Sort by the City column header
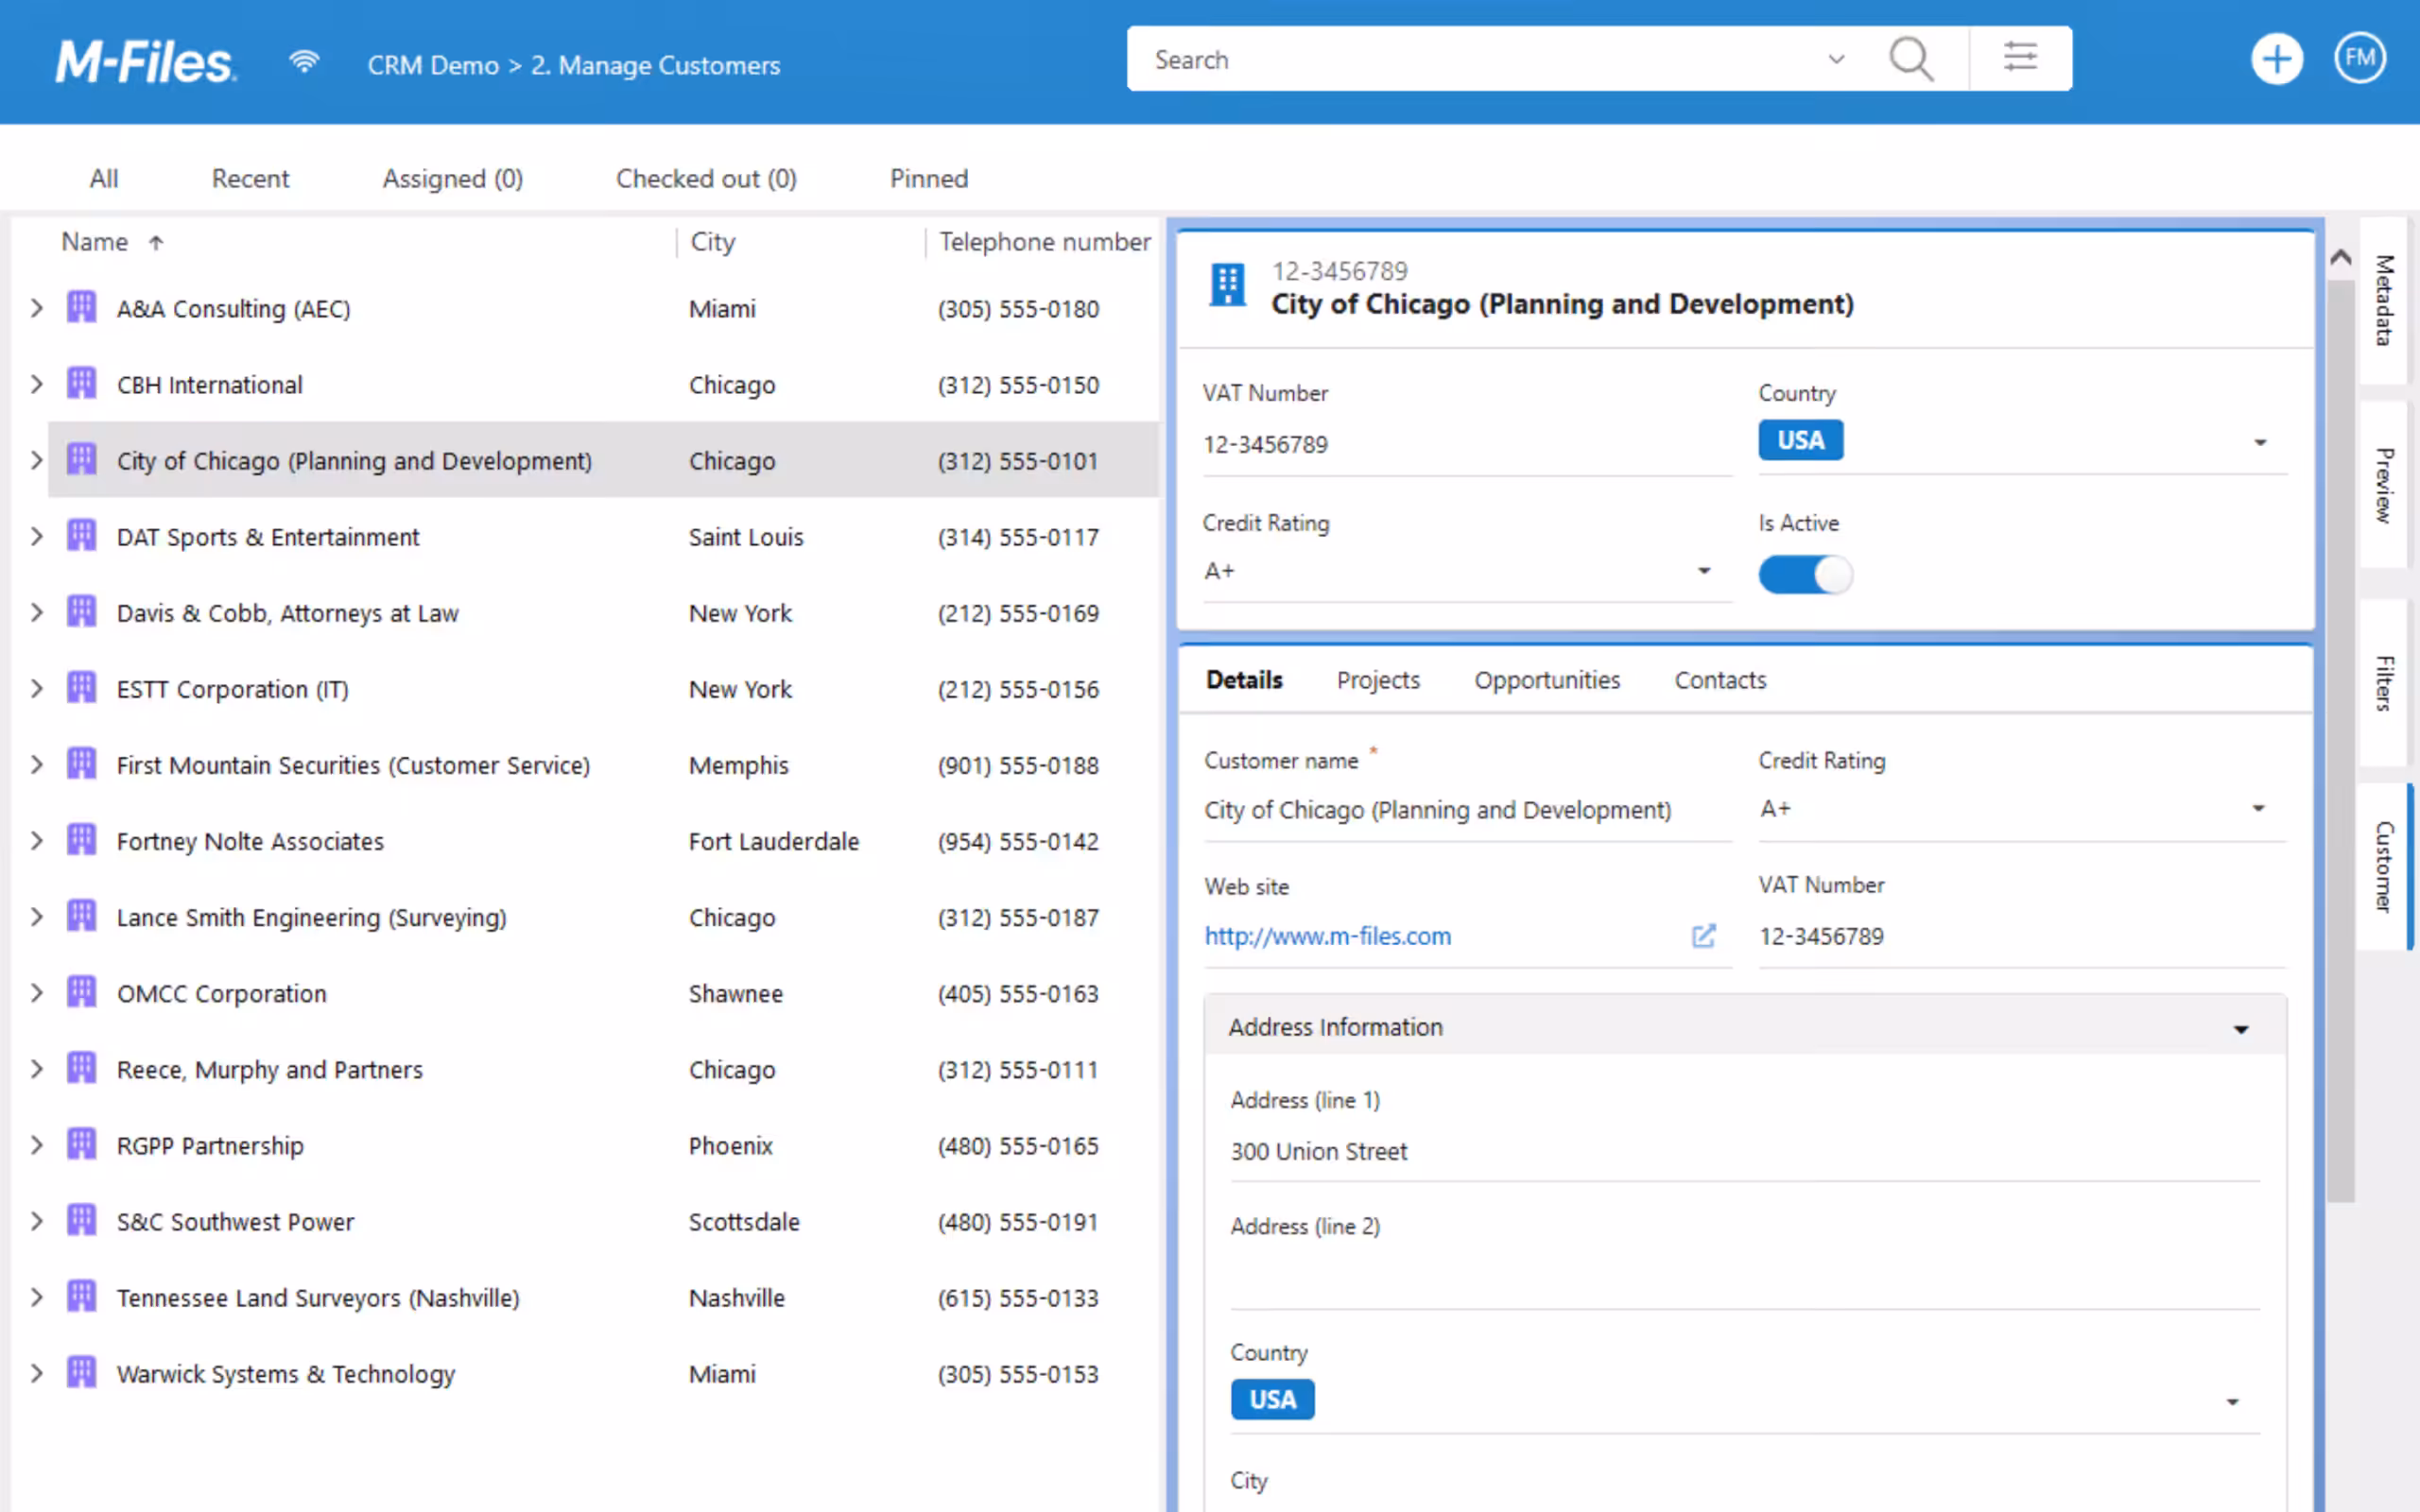Image resolution: width=2420 pixels, height=1512 pixels. point(712,242)
